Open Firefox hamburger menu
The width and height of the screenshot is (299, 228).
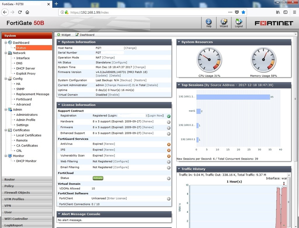point(294,12)
